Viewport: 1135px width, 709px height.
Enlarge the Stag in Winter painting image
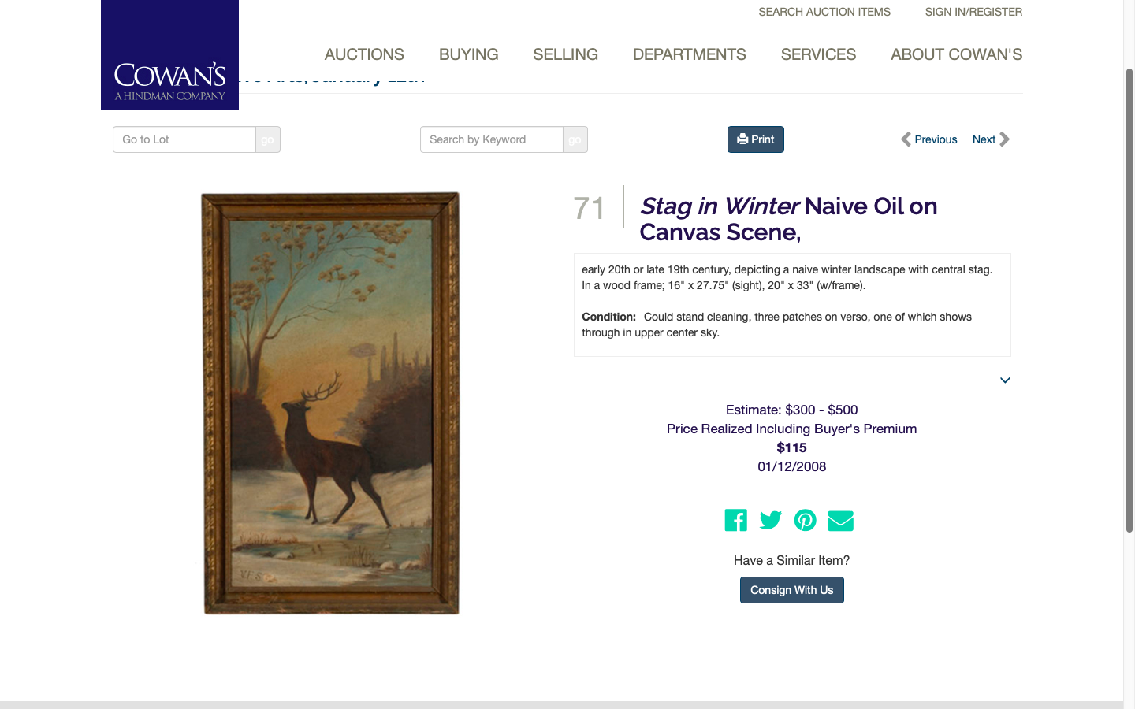click(331, 403)
